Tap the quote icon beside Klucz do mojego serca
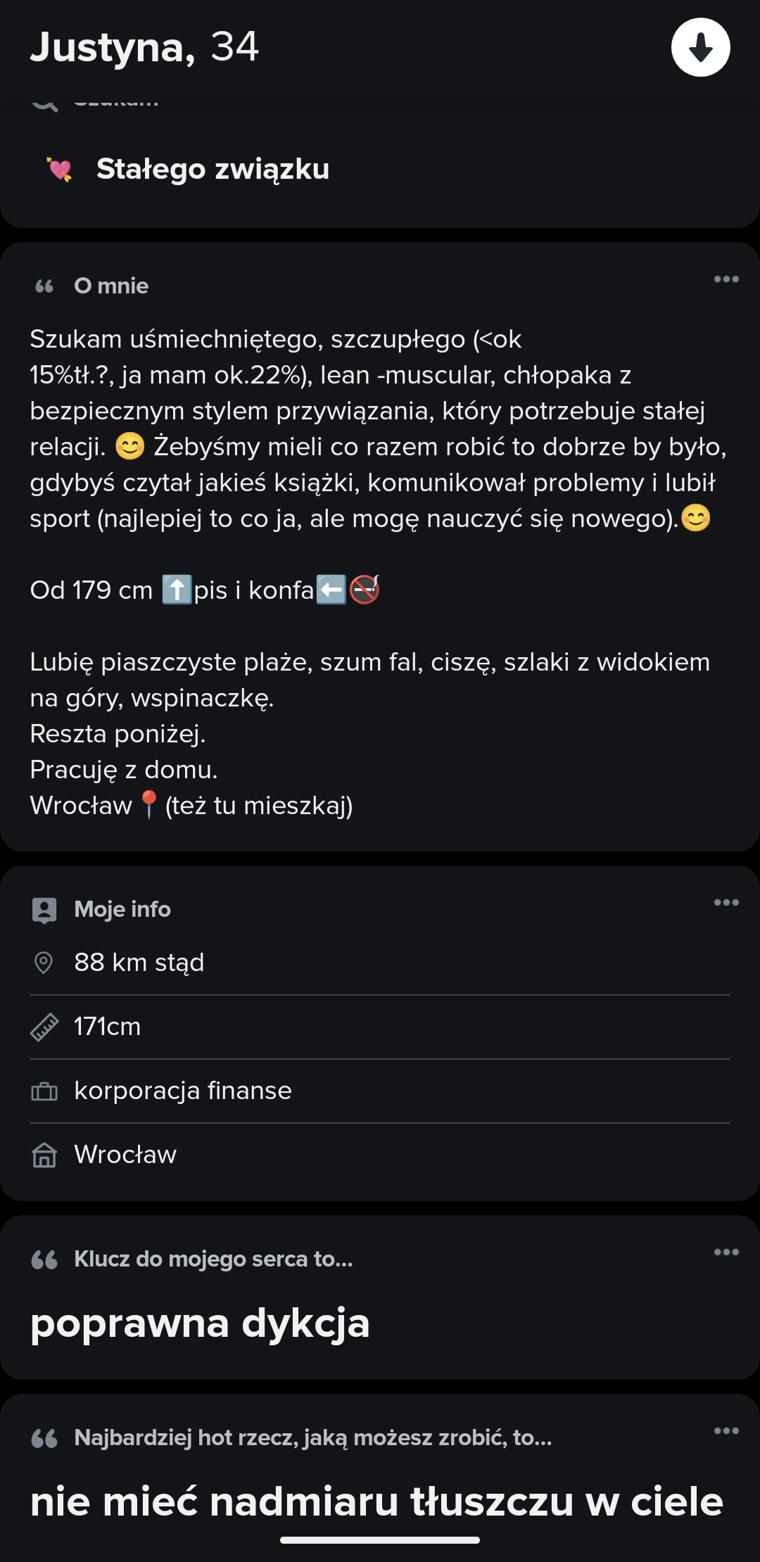Screen dimensions: 760x1562 (44, 1259)
